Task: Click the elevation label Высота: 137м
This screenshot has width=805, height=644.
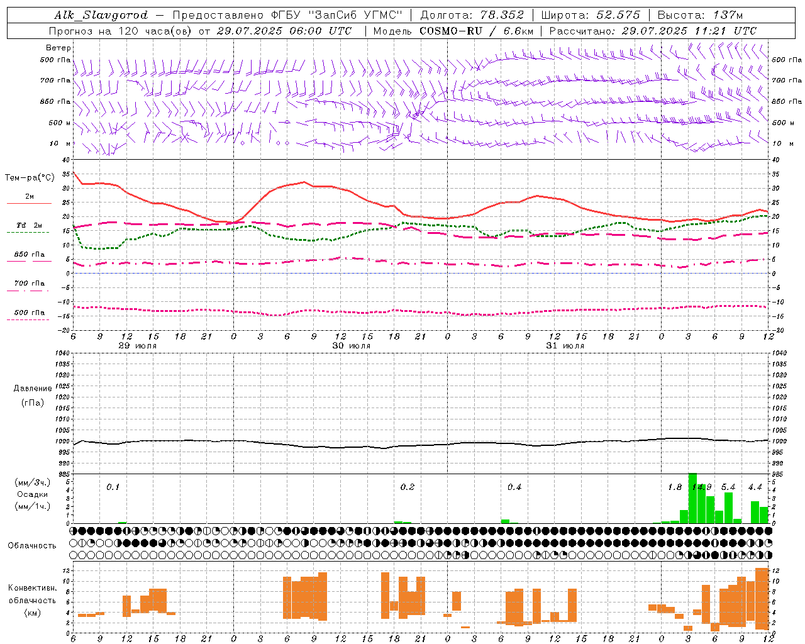Action: click(x=700, y=15)
